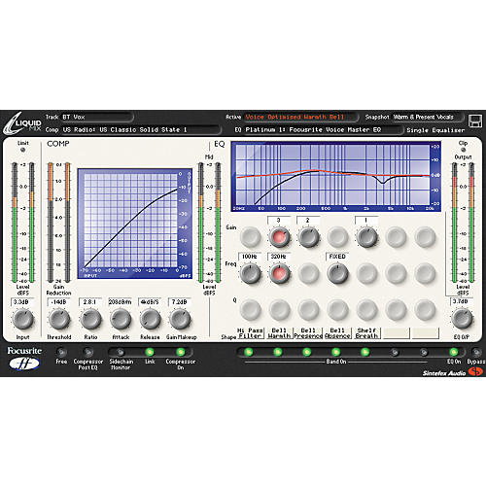Image resolution: width=486 pixels, height=486 pixels.
Task: Click the Release 4kdB/S value field
Action: (x=150, y=302)
